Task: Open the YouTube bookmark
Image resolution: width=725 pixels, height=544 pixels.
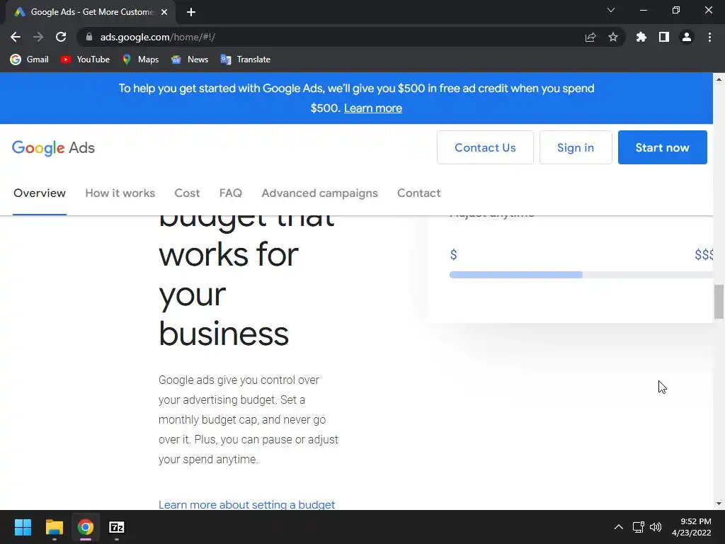Action: click(x=85, y=59)
